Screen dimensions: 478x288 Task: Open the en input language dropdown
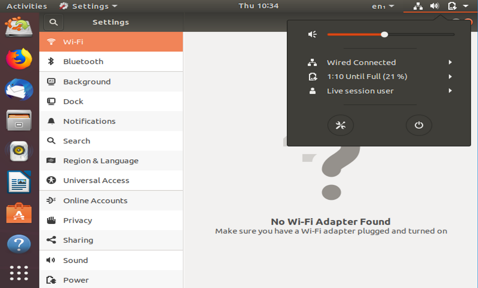(383, 6)
